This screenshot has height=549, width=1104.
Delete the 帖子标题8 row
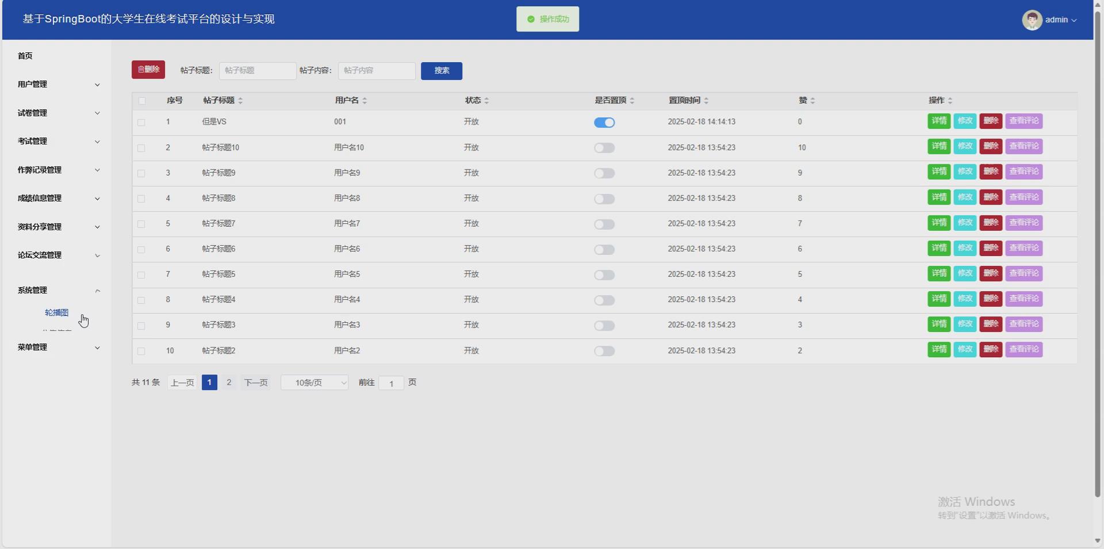991,197
